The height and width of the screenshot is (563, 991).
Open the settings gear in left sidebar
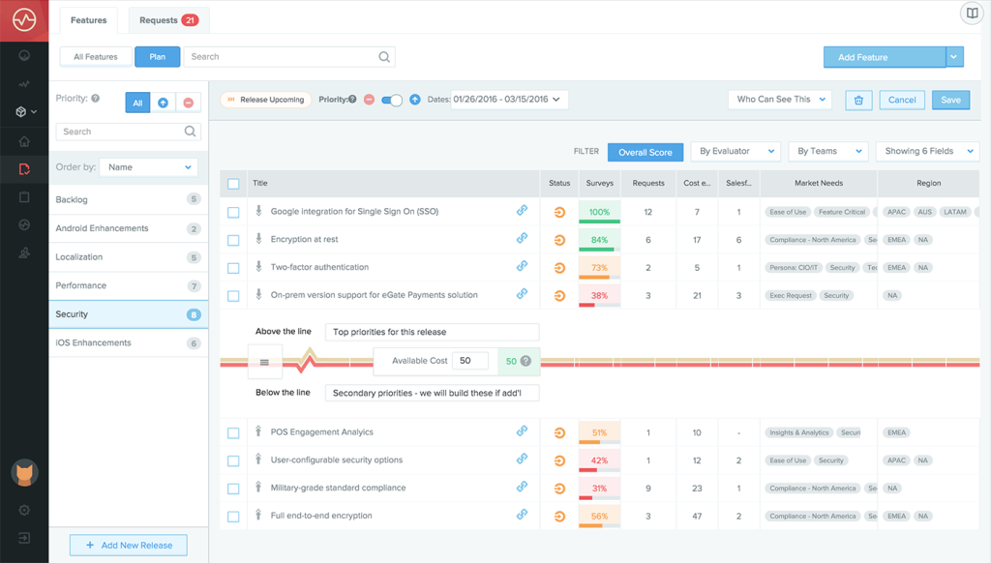(x=24, y=511)
